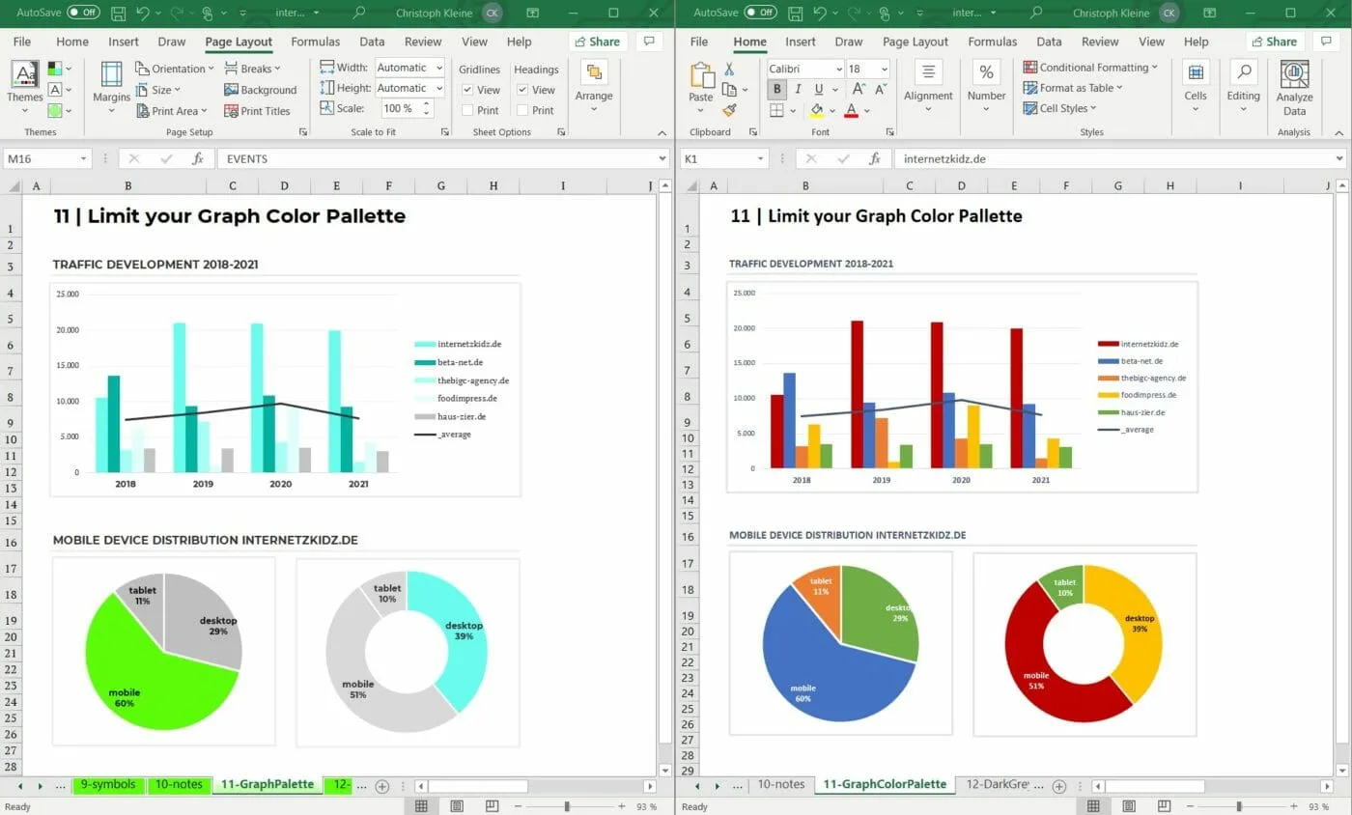Screen dimensions: 1352x815
Task: Open the 12-DarkGre sheet tab
Action: coord(1001,785)
